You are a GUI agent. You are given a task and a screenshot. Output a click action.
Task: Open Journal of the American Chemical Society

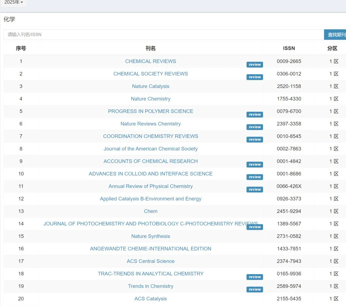coord(150,149)
